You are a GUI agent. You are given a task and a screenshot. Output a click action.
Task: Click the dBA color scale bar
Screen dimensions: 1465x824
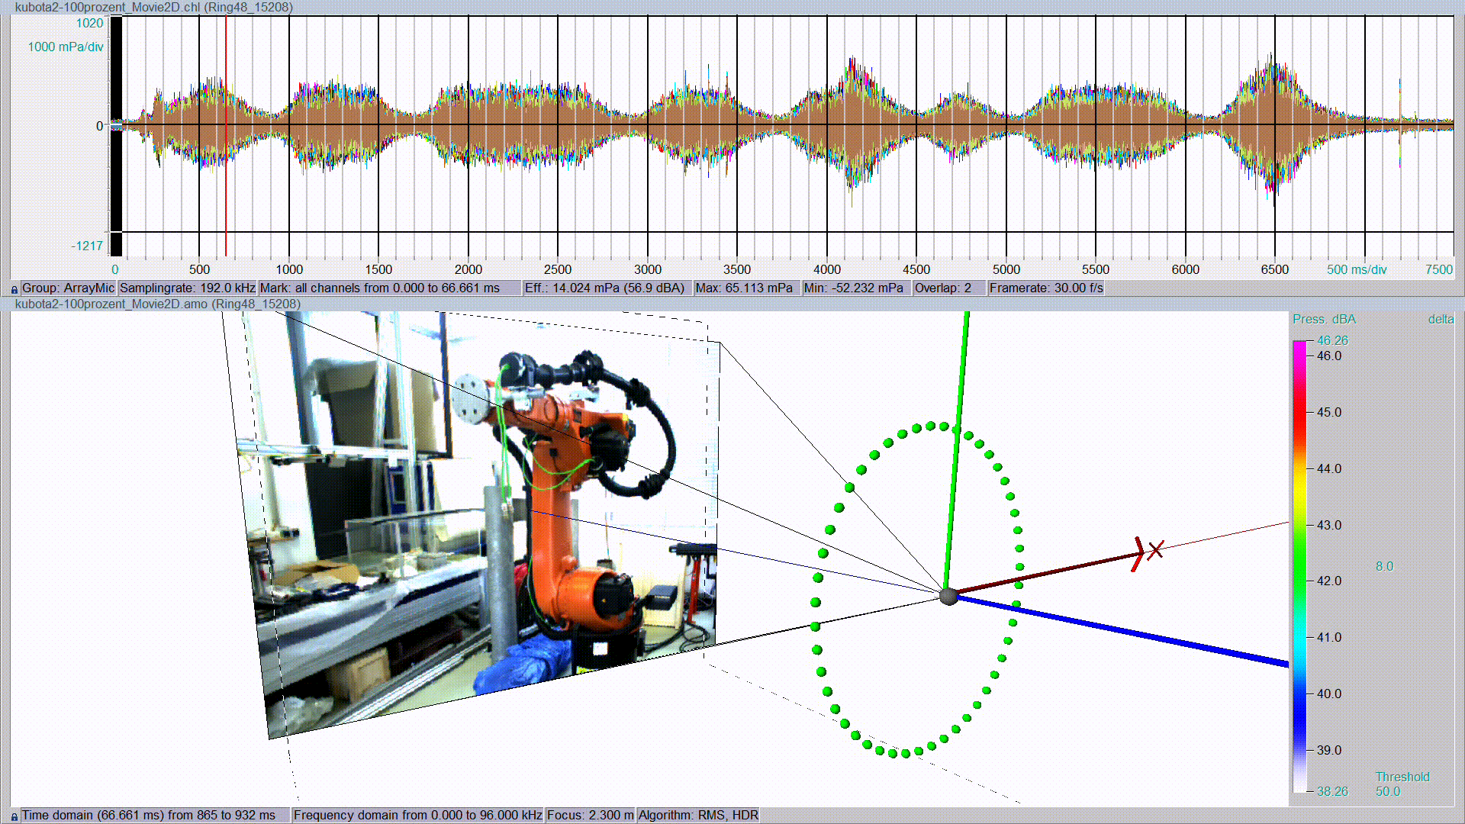[x=1299, y=565]
